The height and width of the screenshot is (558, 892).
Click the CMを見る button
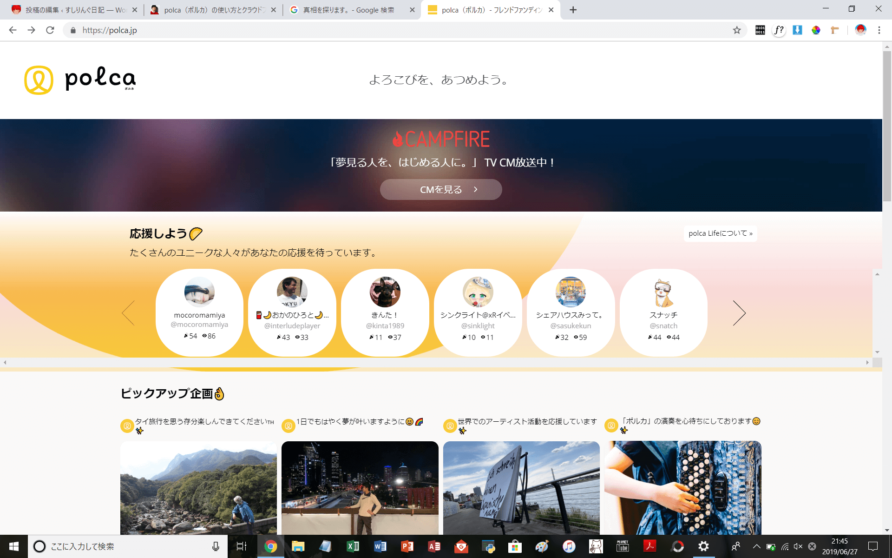[441, 190]
